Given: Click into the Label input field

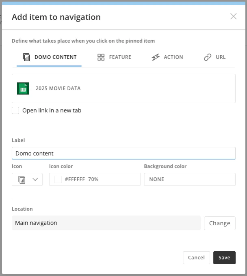Looking at the screenshot, I should click(x=123, y=153).
